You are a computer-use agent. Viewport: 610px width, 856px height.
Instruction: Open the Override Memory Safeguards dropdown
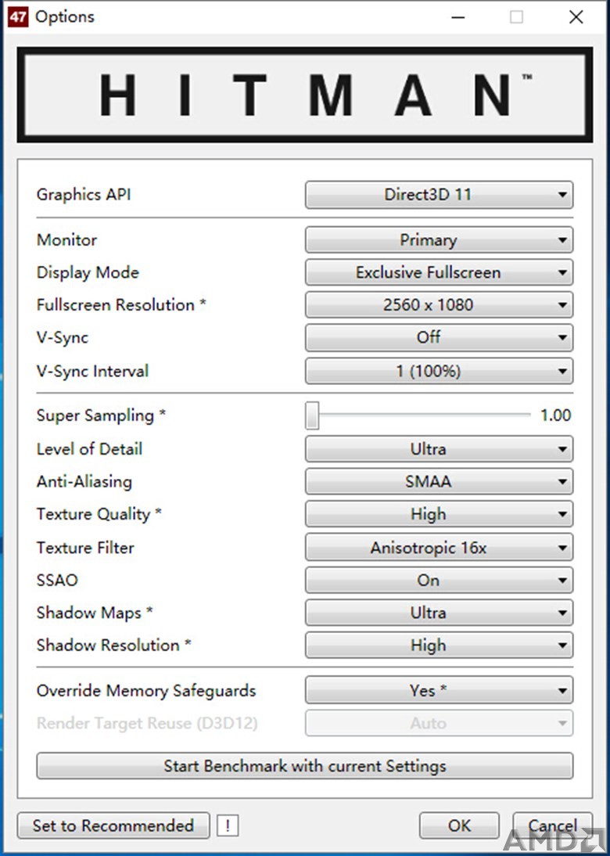click(x=440, y=691)
